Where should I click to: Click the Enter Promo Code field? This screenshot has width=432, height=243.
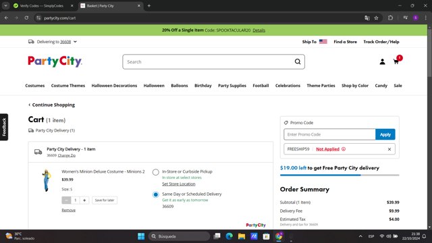329,134
